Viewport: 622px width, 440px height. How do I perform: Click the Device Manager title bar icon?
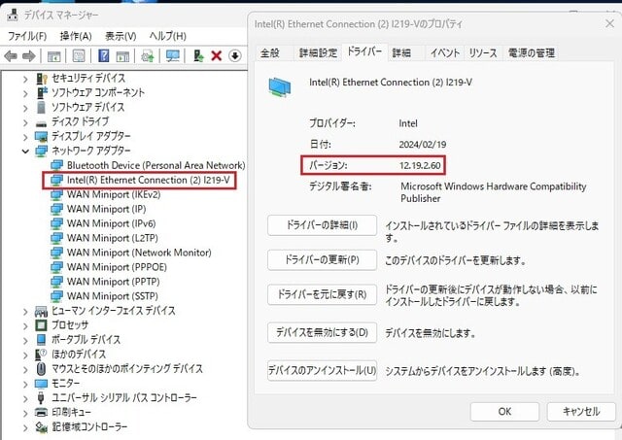[x=13, y=15]
